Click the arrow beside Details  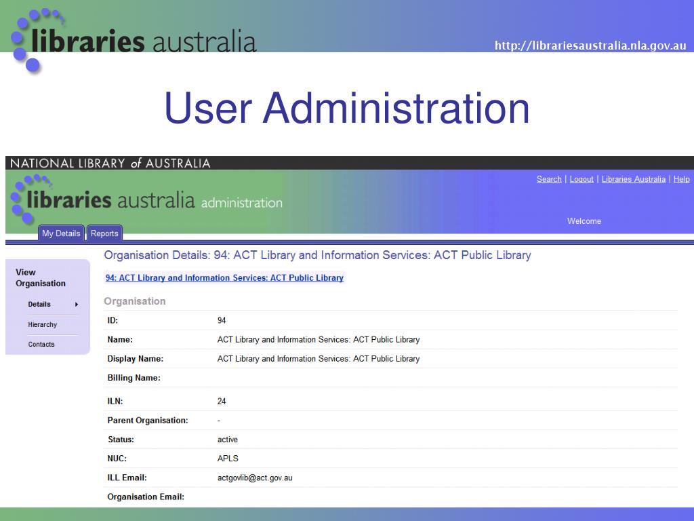(x=77, y=305)
